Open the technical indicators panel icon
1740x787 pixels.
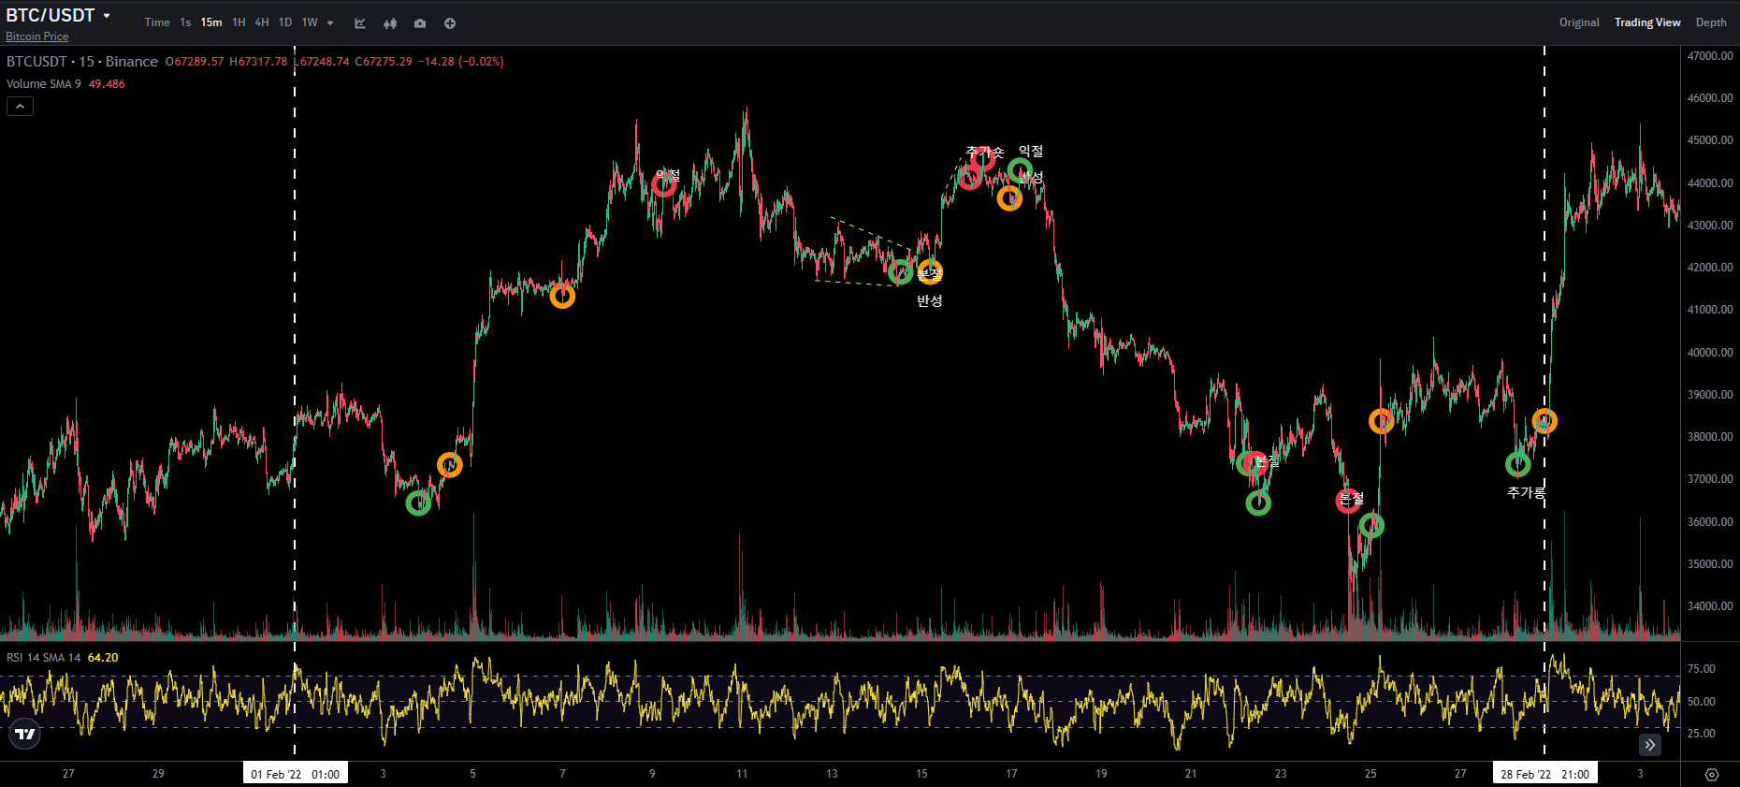click(x=360, y=23)
